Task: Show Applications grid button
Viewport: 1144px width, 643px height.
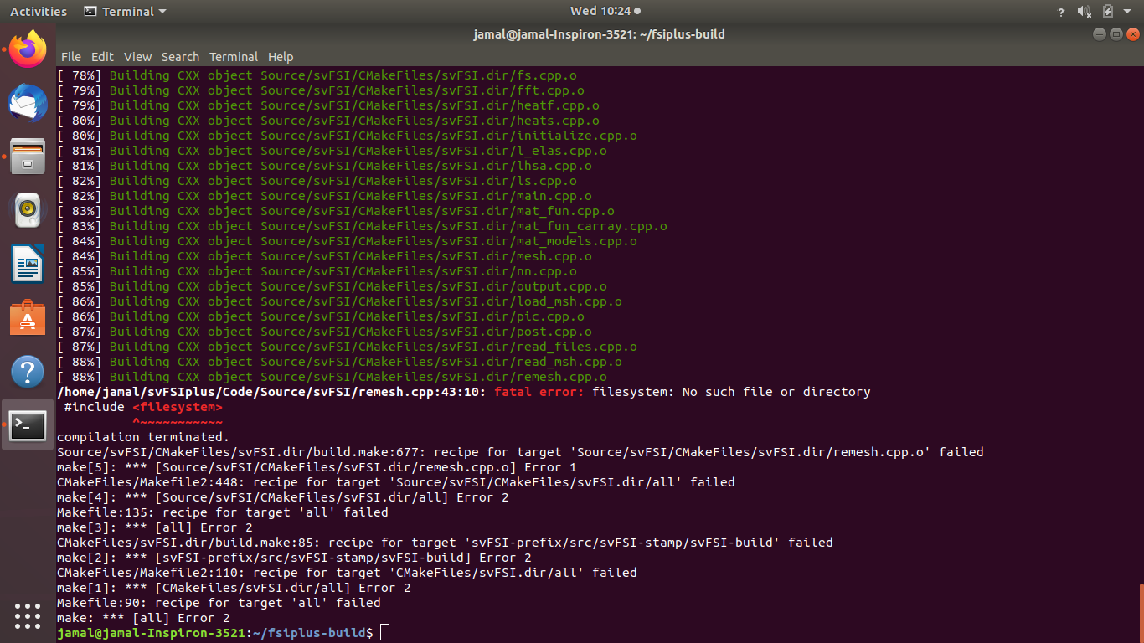Action: click(28, 615)
